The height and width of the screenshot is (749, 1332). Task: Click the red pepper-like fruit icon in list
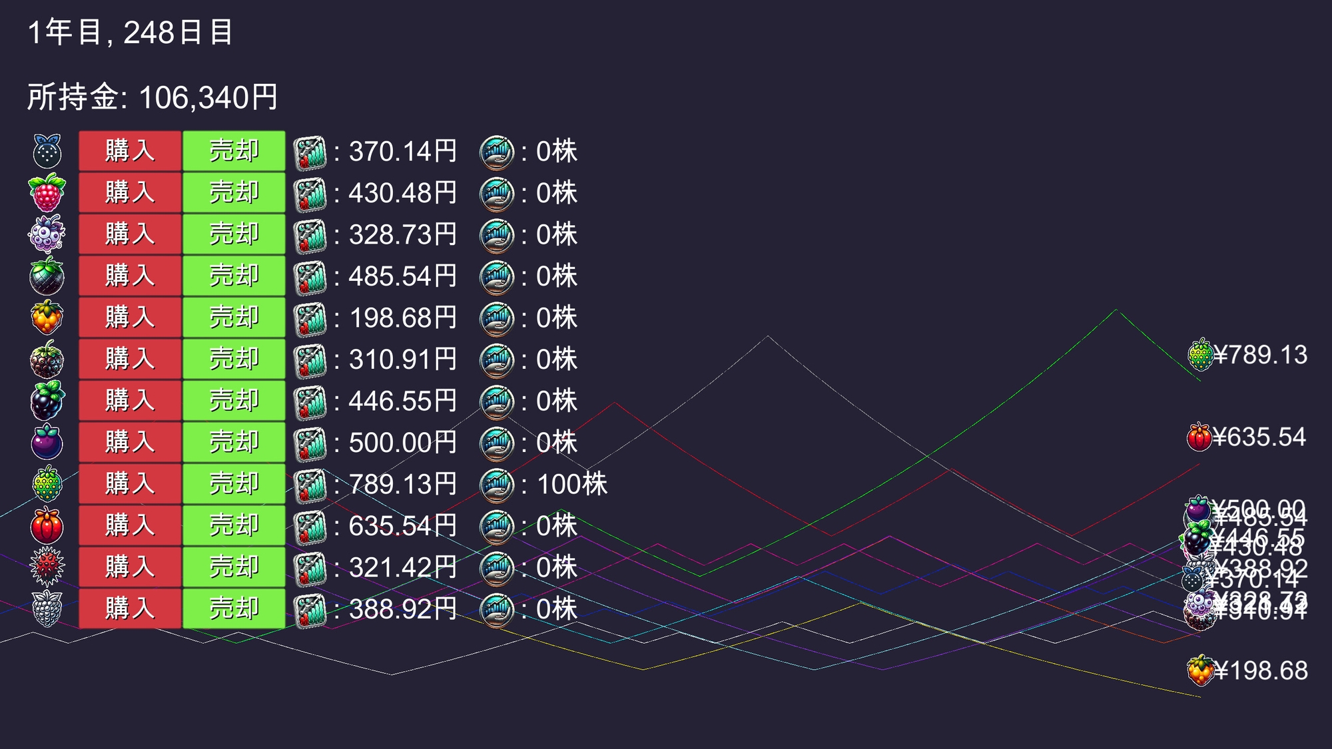47,525
